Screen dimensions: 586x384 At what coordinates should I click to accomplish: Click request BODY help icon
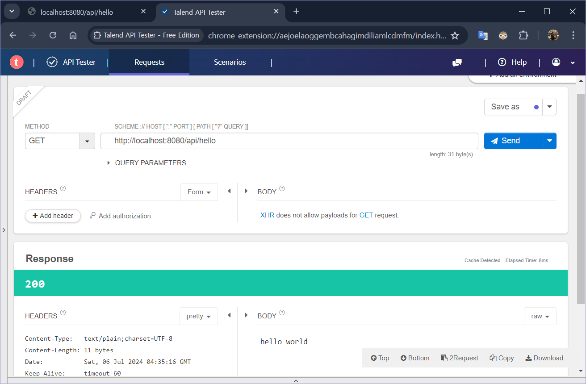tap(282, 188)
